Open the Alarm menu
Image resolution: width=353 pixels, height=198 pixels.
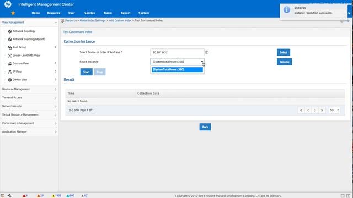coord(108,13)
